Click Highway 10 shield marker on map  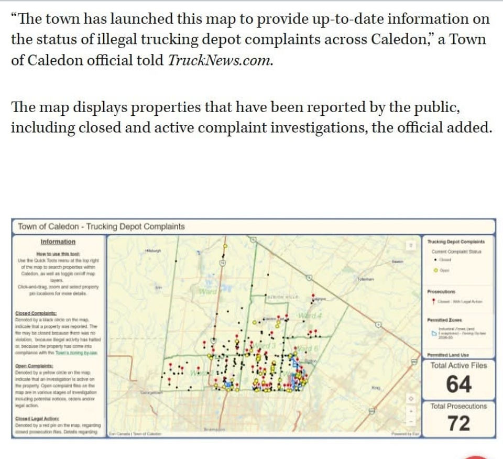[x=222, y=263]
